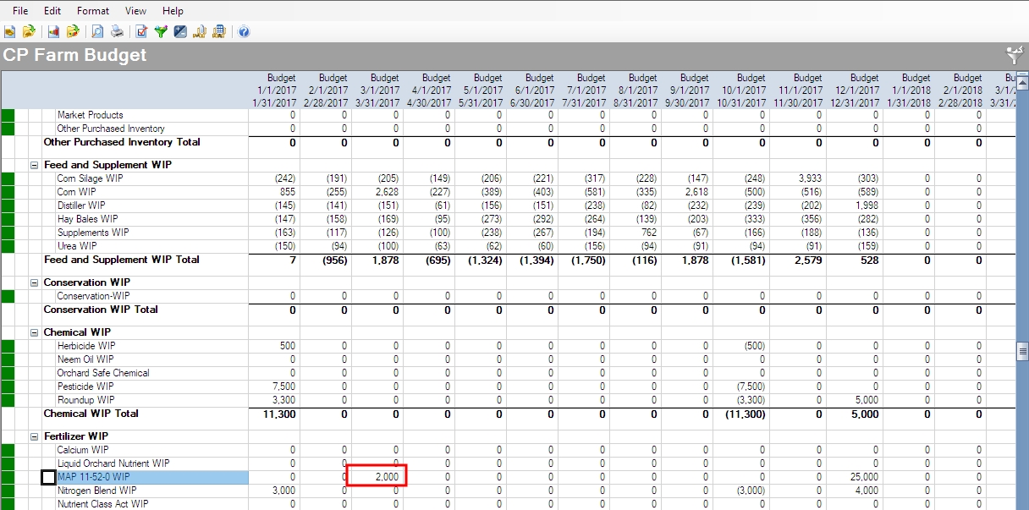Open the filter funnel icon in toolbar
Viewport: 1029px width, 510px height.
coord(162,31)
